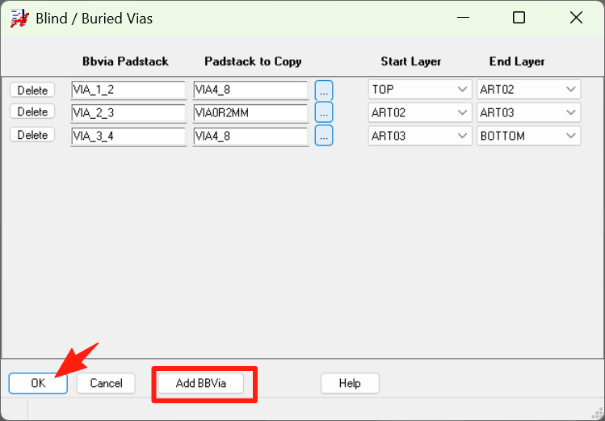Click the Padstack to Copy column header

tap(253, 61)
